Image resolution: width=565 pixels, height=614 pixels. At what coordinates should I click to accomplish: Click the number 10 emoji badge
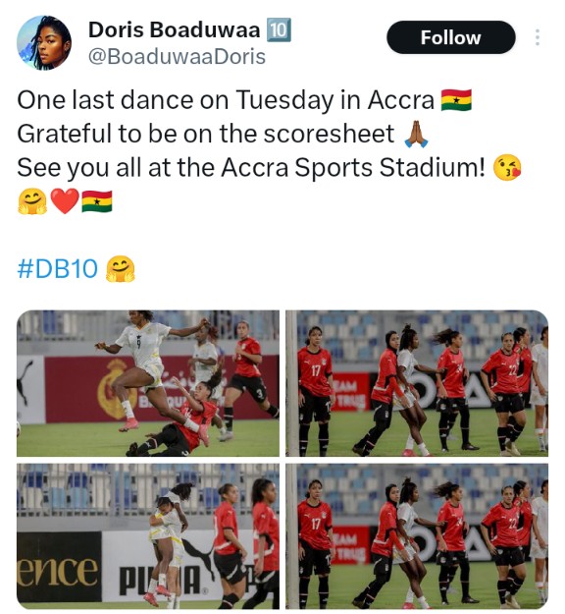click(x=279, y=29)
